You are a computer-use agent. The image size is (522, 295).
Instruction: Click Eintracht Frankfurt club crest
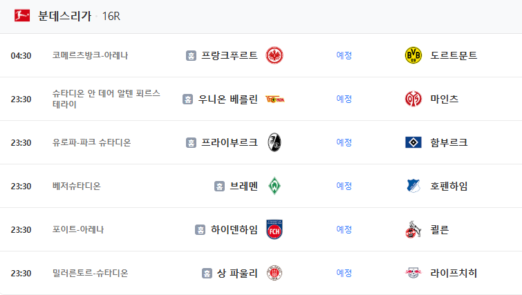tap(274, 55)
